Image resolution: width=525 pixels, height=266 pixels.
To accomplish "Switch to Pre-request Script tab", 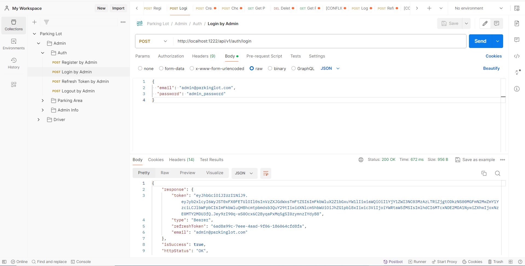I will (264, 56).
